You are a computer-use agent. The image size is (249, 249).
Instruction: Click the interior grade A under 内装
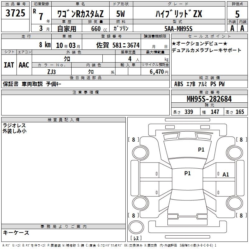(x=242, y=28)
